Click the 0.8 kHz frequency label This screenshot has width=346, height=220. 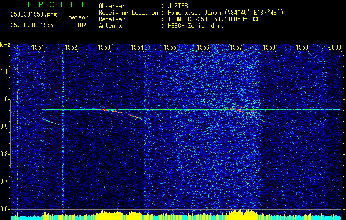[x=4, y=154]
